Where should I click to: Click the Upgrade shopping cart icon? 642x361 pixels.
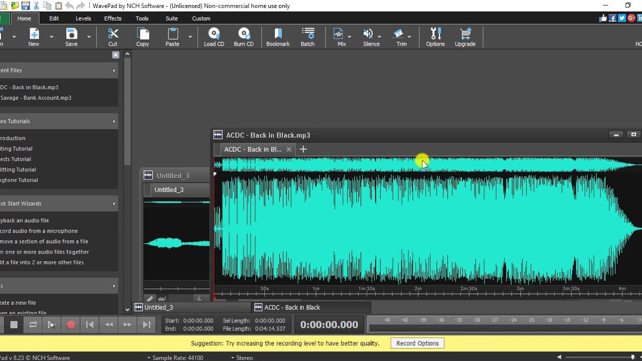click(465, 37)
